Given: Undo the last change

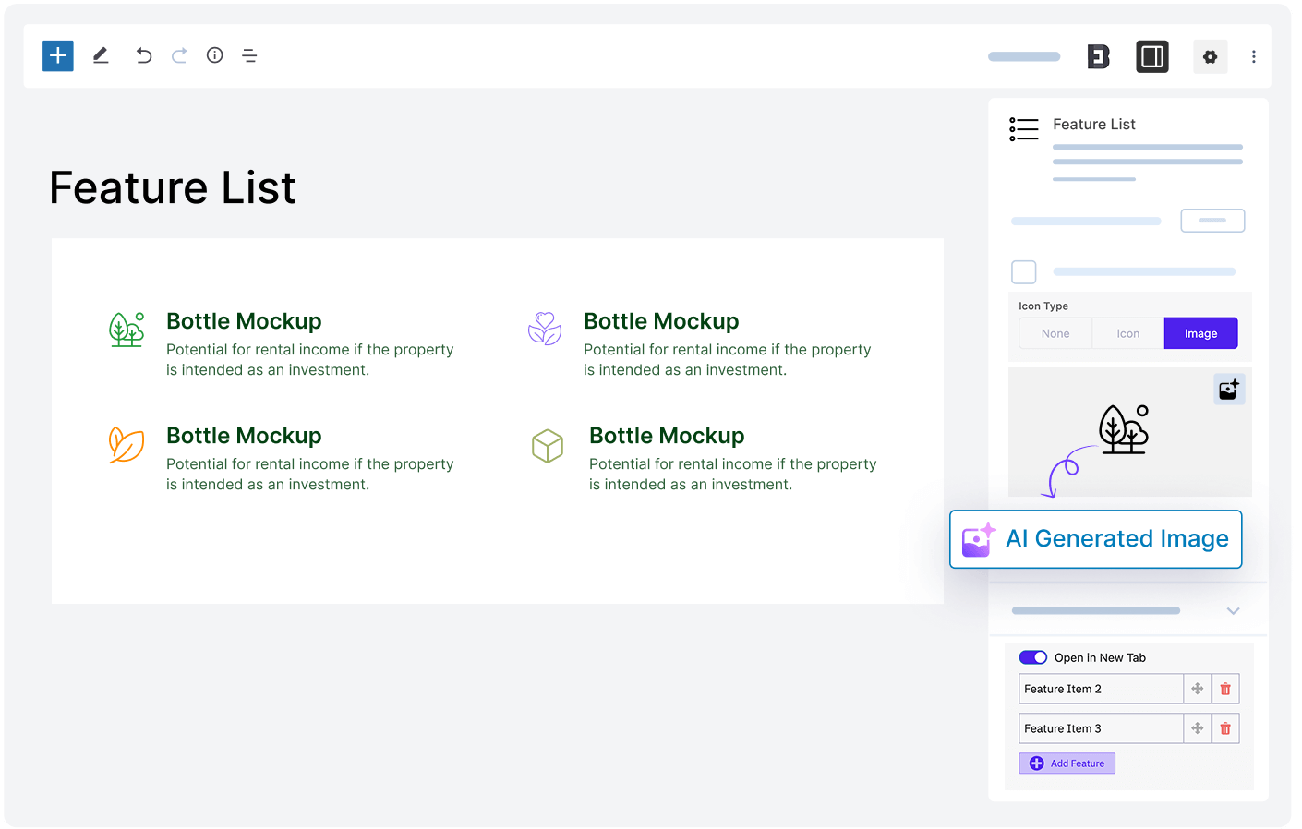Looking at the screenshot, I should click(143, 56).
